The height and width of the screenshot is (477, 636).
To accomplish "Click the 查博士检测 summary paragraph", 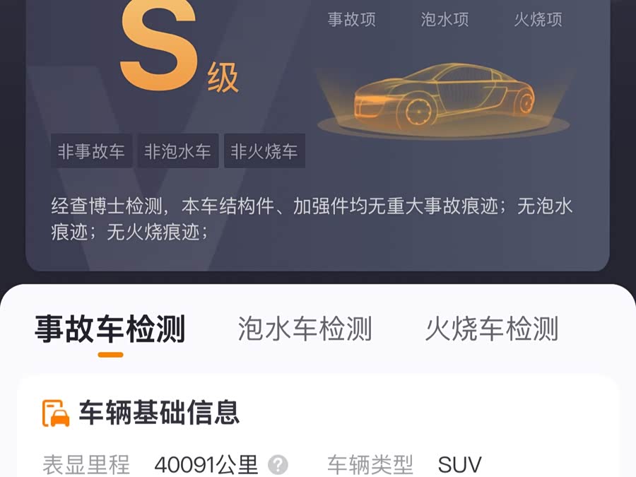I will 312,219.
